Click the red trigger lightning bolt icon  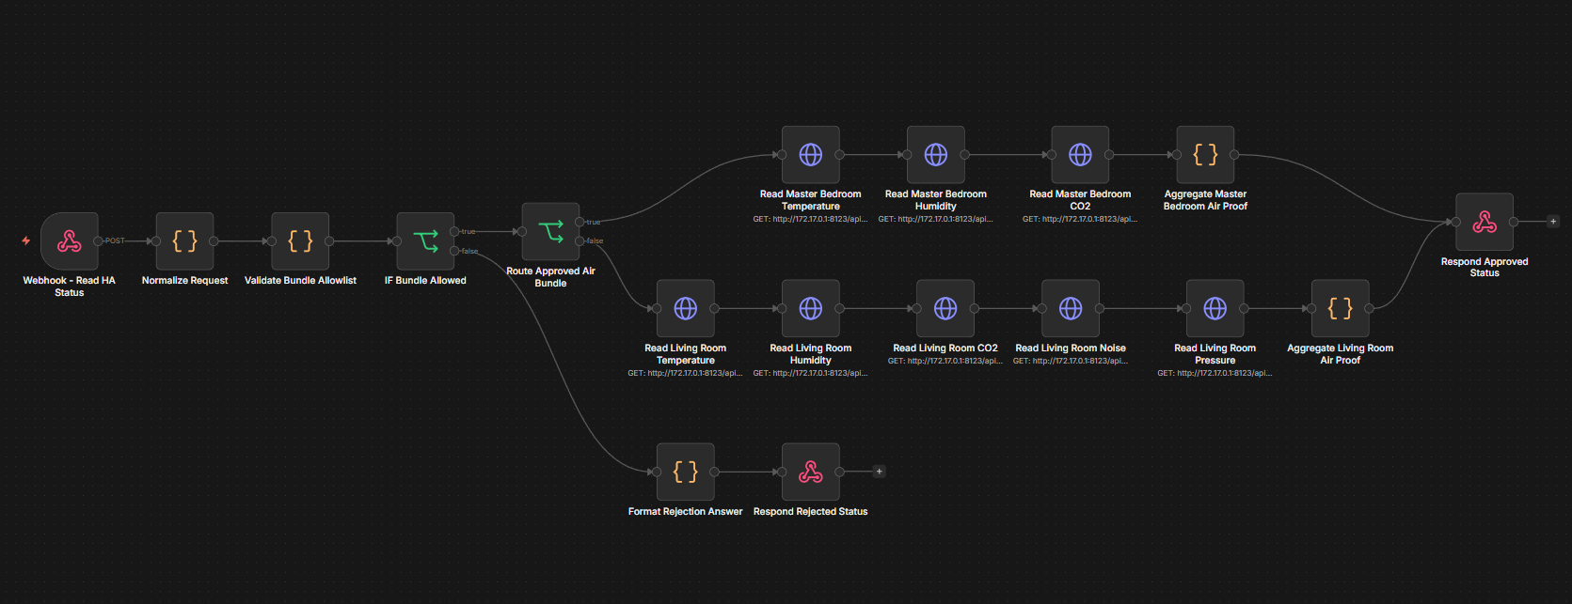click(26, 241)
